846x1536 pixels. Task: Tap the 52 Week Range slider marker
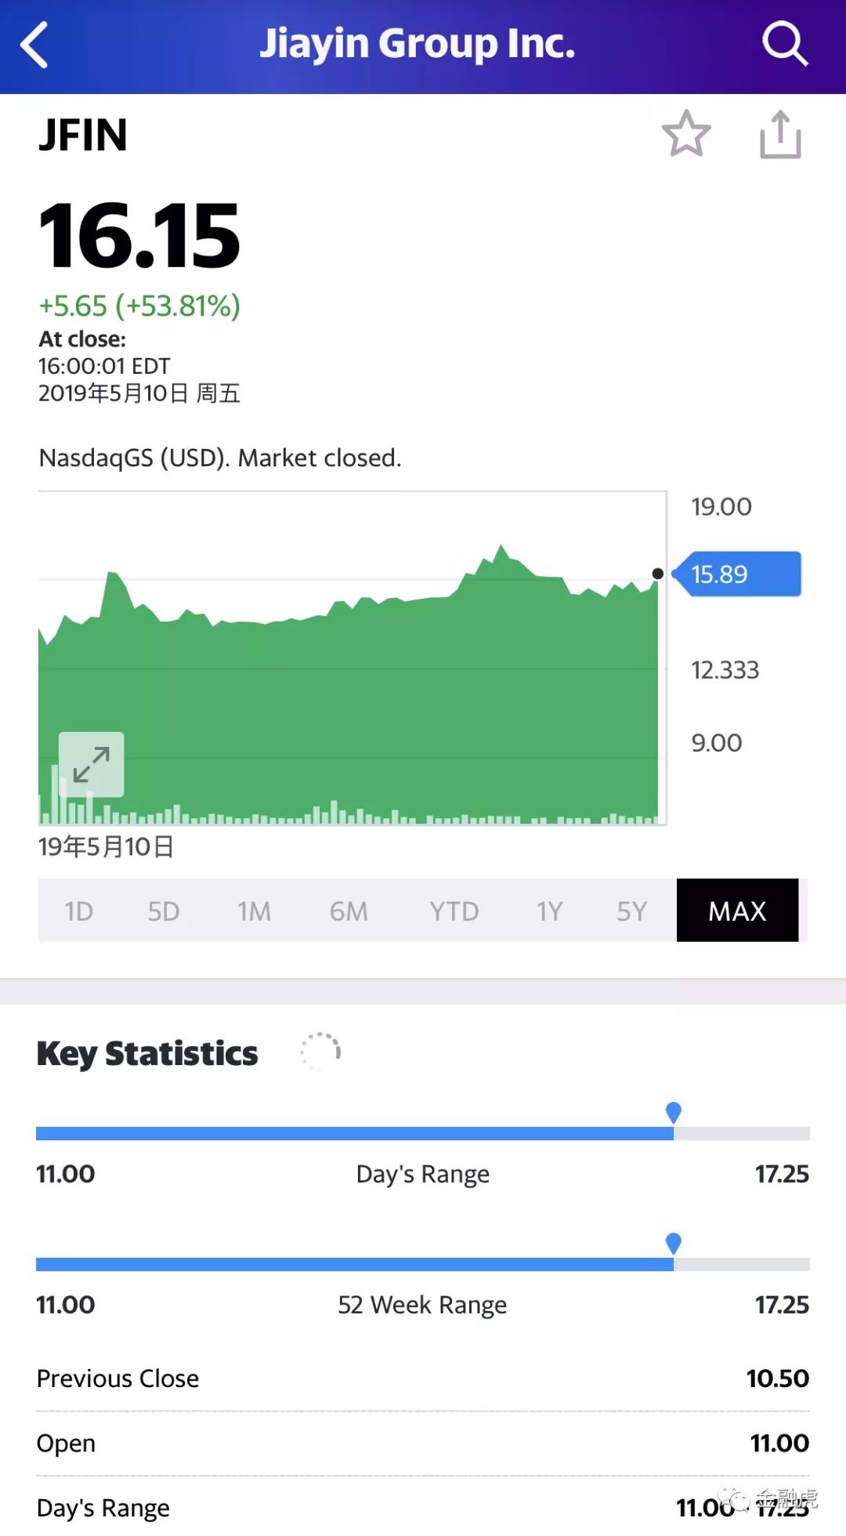(673, 1243)
